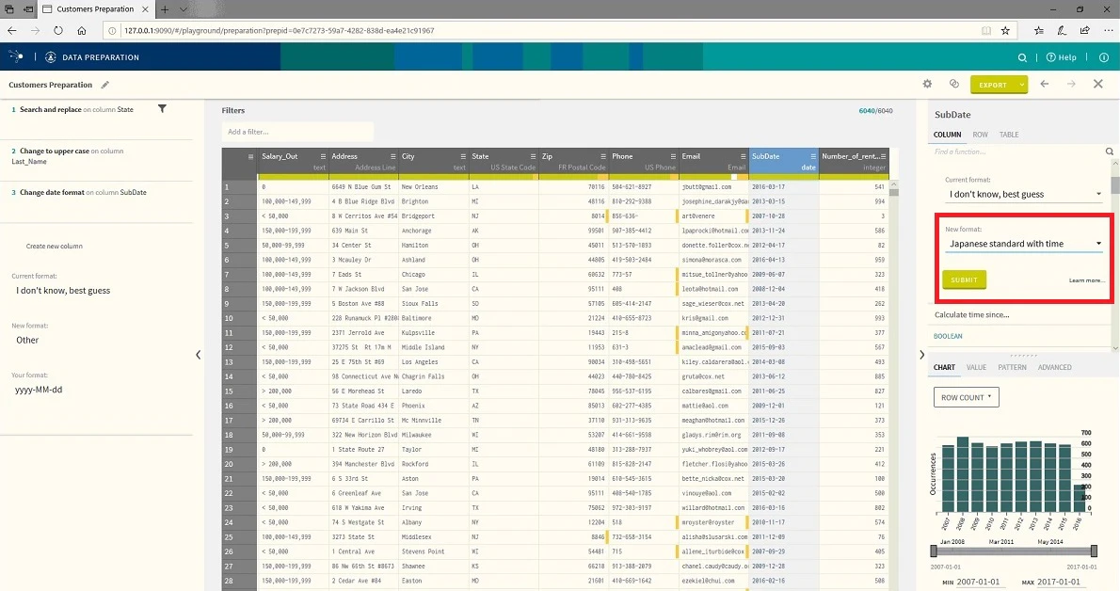Open the ROW COUNT dropdown
1120x591 pixels.
click(x=966, y=397)
